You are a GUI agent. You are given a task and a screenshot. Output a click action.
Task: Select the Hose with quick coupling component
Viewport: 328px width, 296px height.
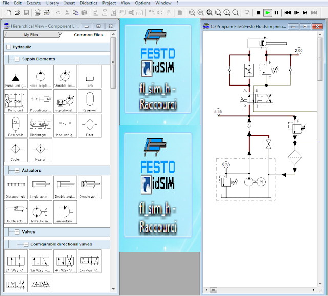click(65, 125)
